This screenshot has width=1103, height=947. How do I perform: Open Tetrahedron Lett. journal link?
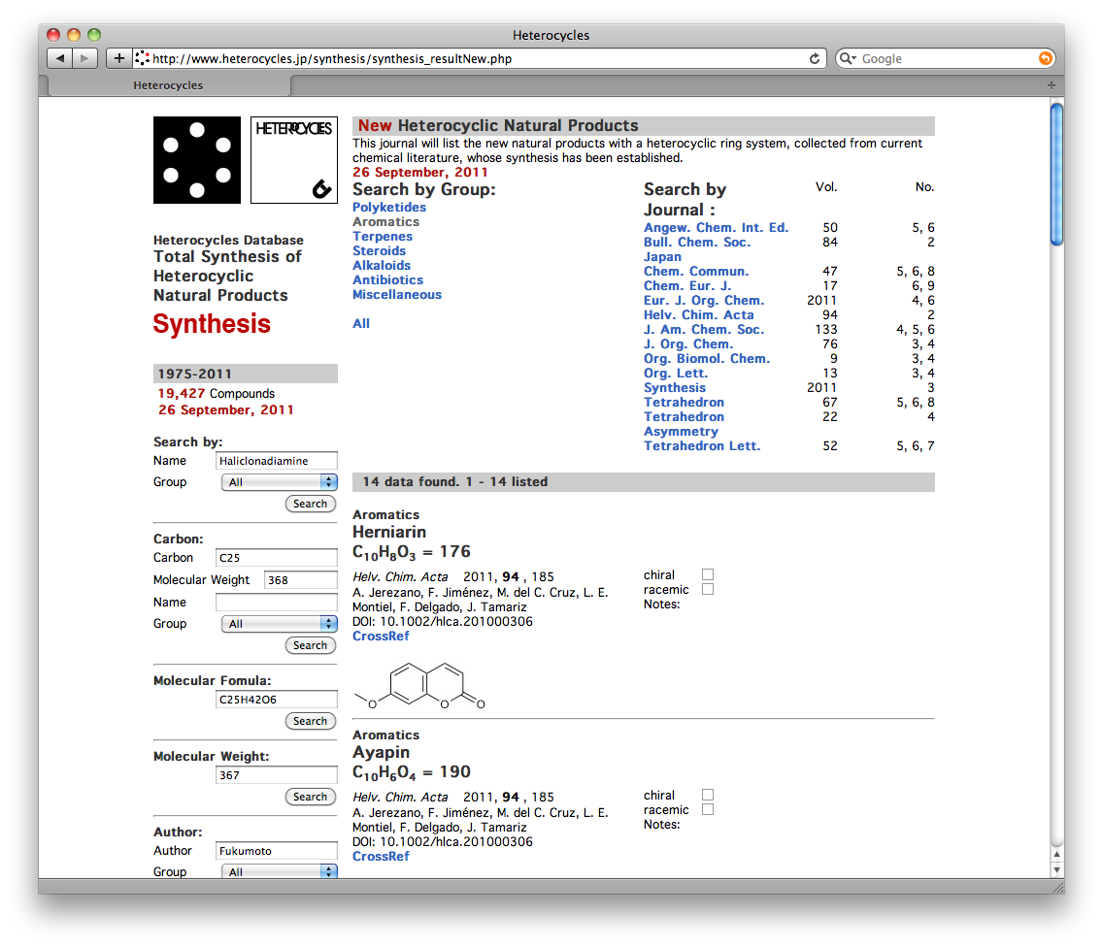pos(702,445)
